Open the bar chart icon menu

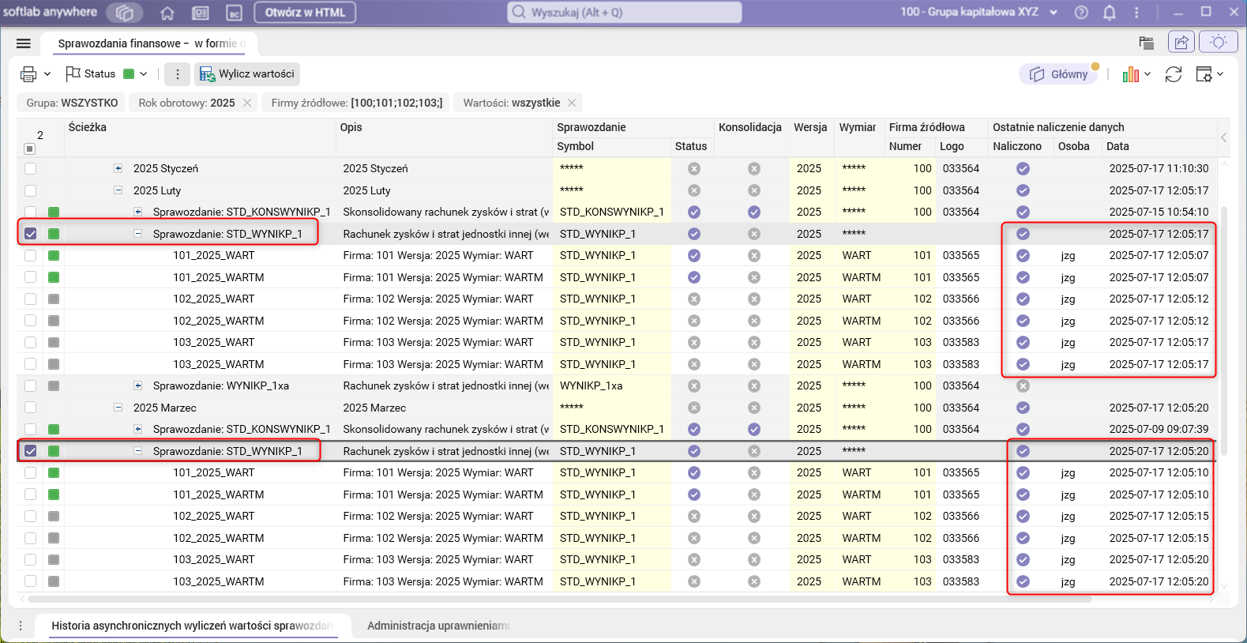pyautogui.click(x=1131, y=74)
